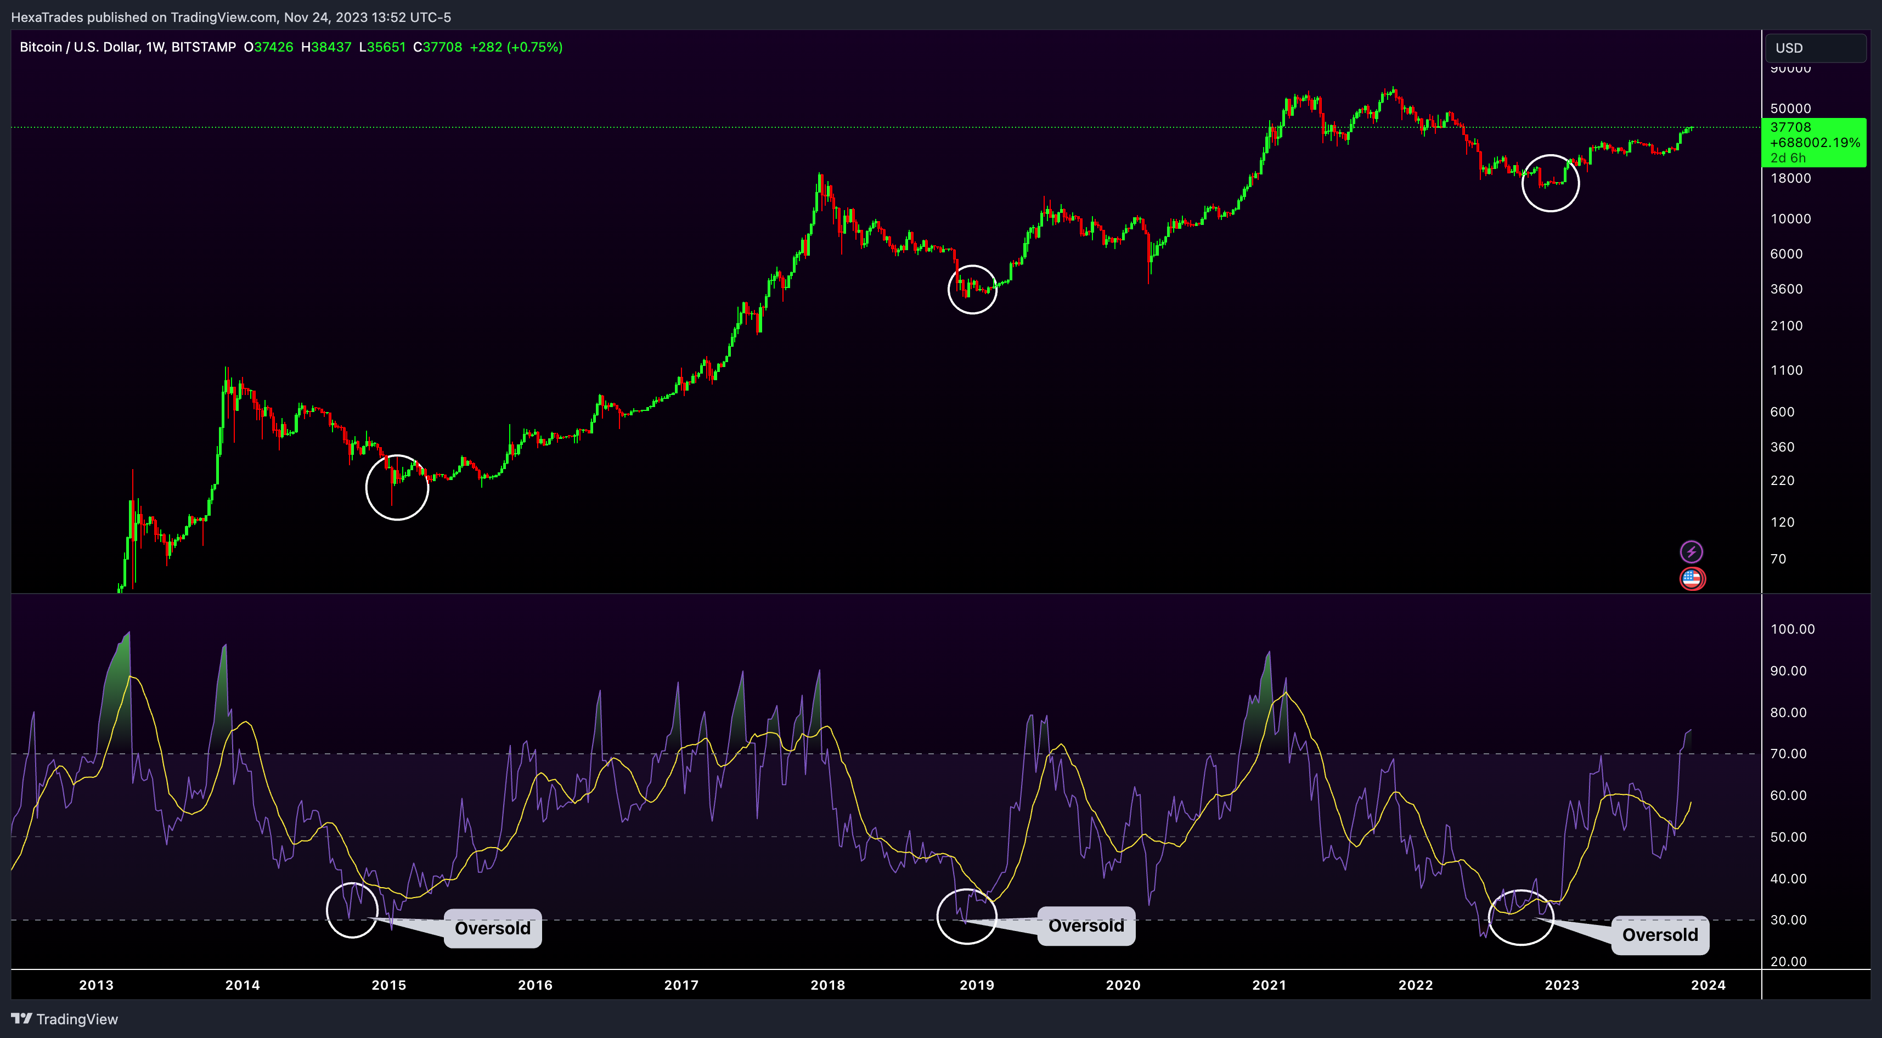Click the 2017 label on time axis
1882x1038 pixels.
681,985
